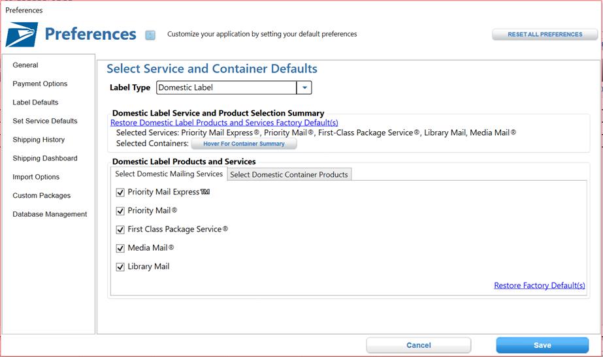
Task: Click the Customize your application description text
Action: pyautogui.click(x=262, y=34)
